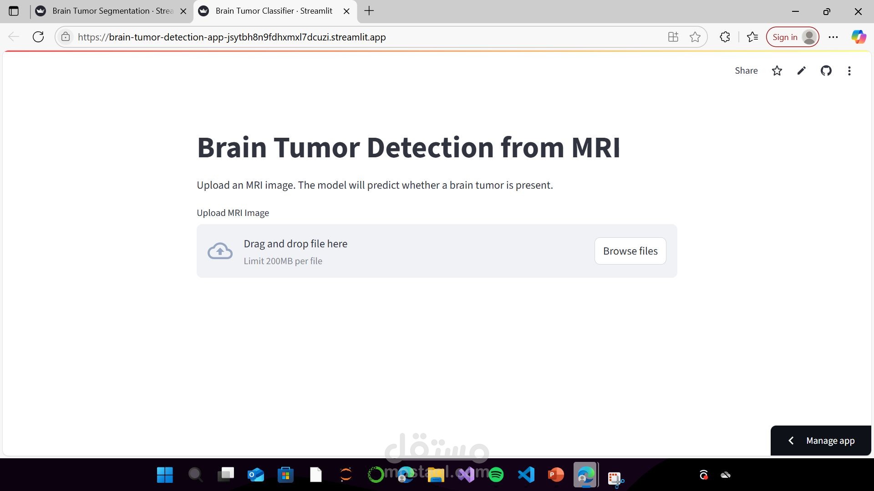Viewport: 874px width, 491px height.
Task: Open a new browser tab
Action: tap(369, 11)
